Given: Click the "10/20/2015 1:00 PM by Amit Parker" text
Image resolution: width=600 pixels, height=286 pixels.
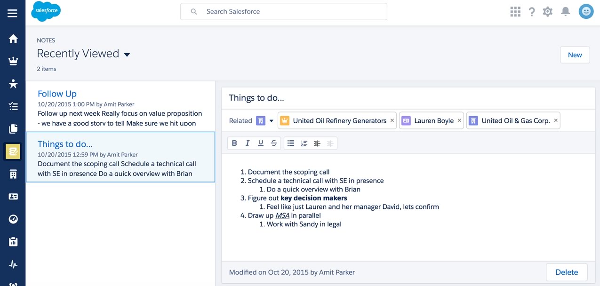Looking at the screenshot, I should [86, 104].
